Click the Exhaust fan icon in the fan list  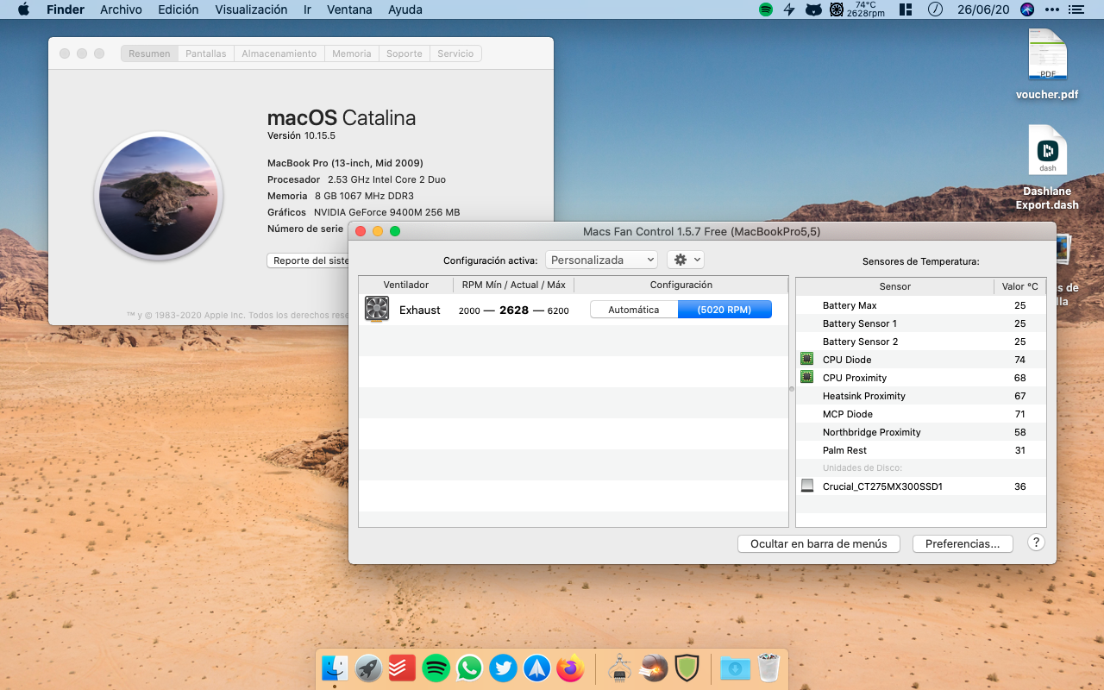(x=377, y=309)
